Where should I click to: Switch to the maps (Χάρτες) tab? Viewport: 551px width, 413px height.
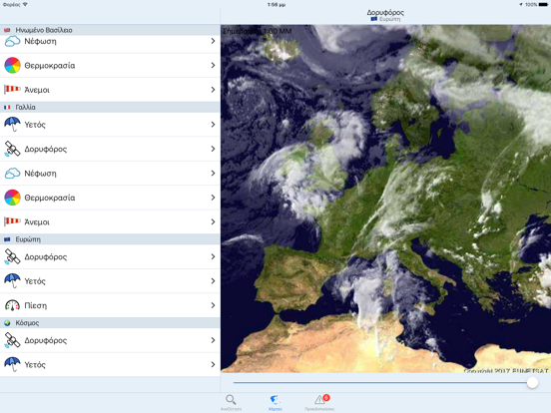pos(275,402)
